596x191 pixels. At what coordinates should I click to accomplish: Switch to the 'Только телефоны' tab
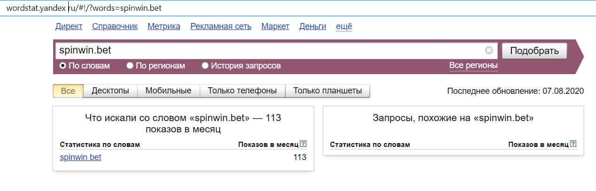(x=243, y=91)
